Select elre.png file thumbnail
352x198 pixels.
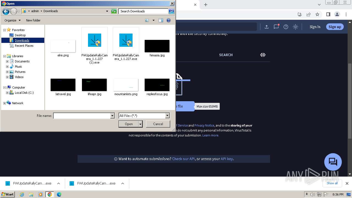pyautogui.click(x=63, y=46)
